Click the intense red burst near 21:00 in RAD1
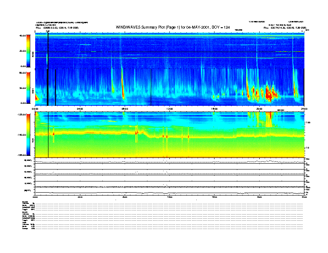Viewport: 328px width, 253px height. 269,94
